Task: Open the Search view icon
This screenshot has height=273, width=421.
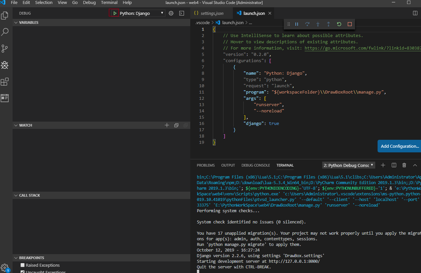Action: (x=5, y=32)
